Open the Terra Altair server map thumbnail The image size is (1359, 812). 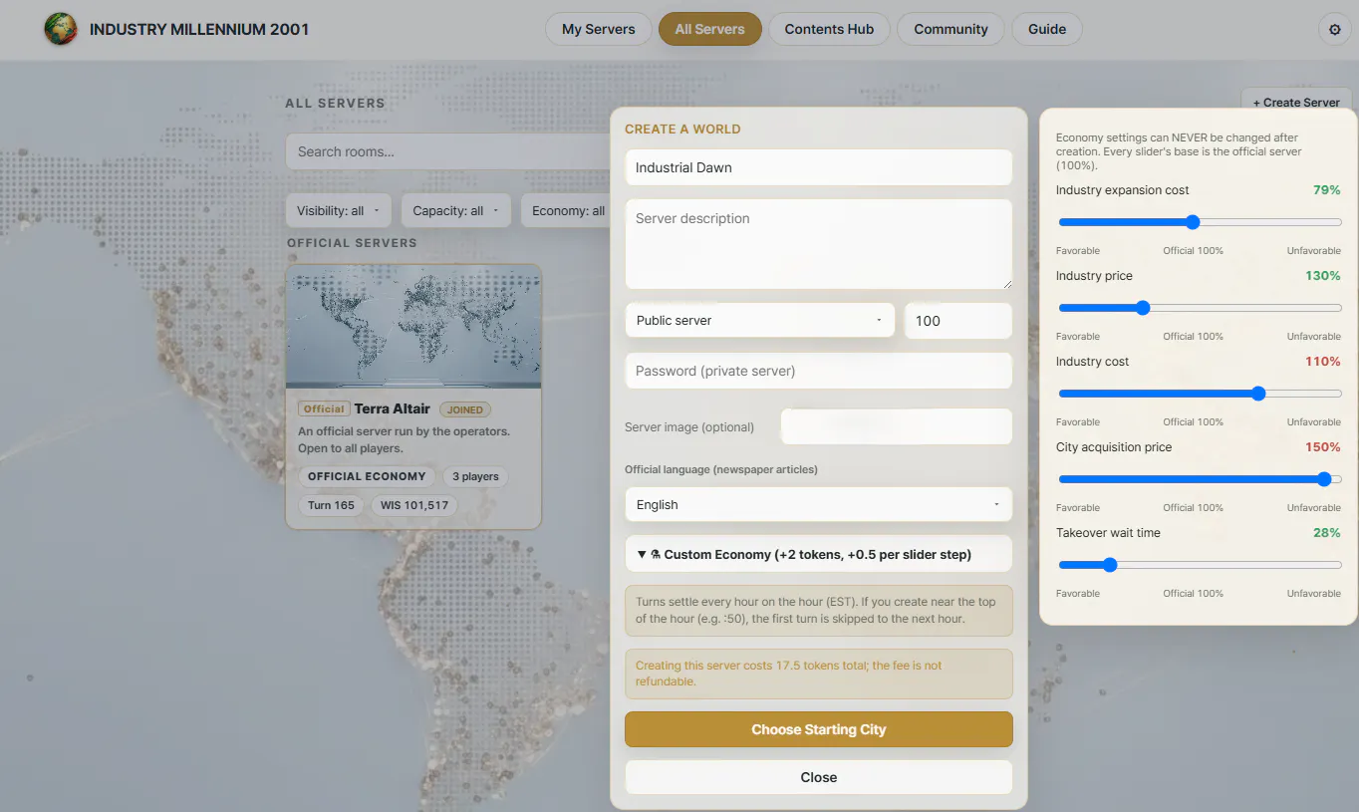(413, 326)
